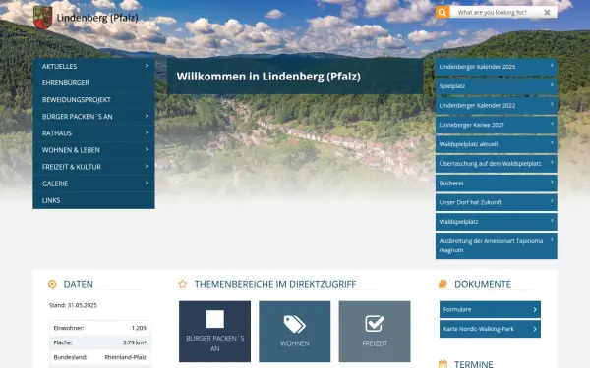Click the Fläche value 3.79 km²
Screen dimensions: 590x368
(135, 342)
